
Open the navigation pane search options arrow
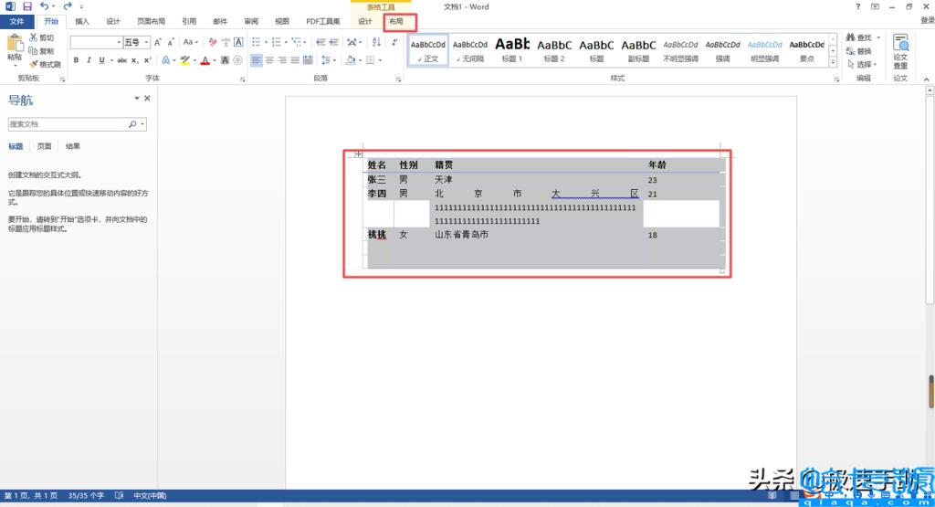click(x=142, y=124)
